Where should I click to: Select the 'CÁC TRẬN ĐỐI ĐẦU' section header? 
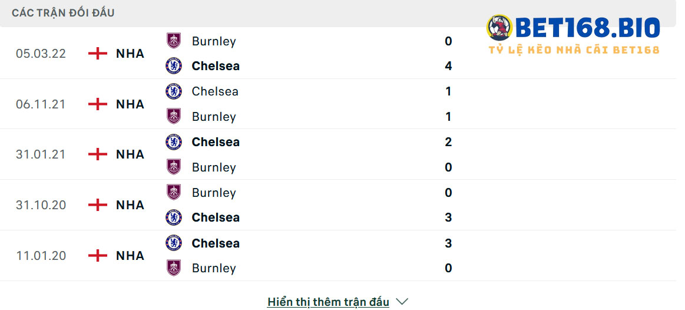click(x=63, y=13)
